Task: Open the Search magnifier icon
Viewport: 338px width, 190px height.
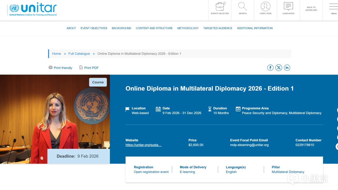Action: tap(242, 7)
